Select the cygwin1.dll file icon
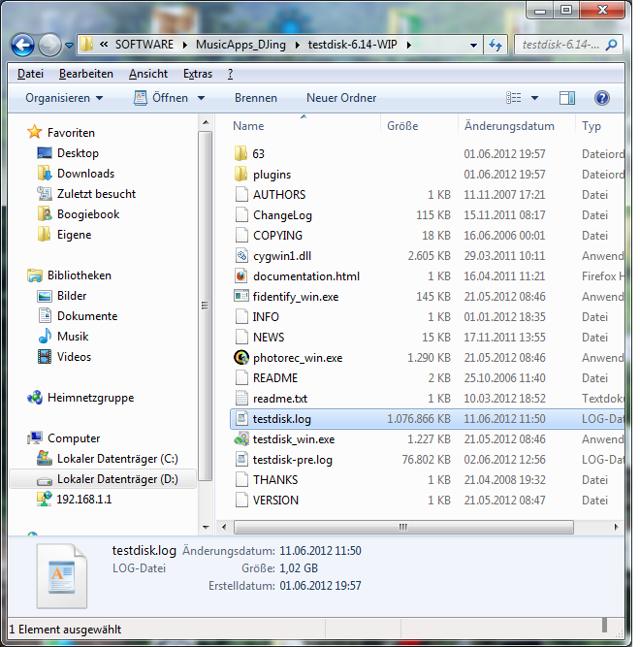 click(x=241, y=255)
